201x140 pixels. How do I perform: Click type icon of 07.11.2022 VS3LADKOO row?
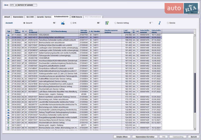tap(9, 35)
